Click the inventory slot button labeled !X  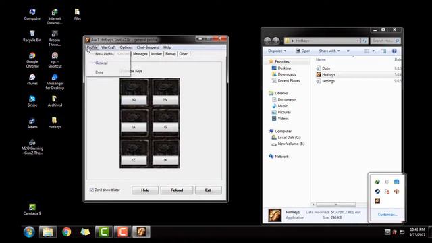165,160
